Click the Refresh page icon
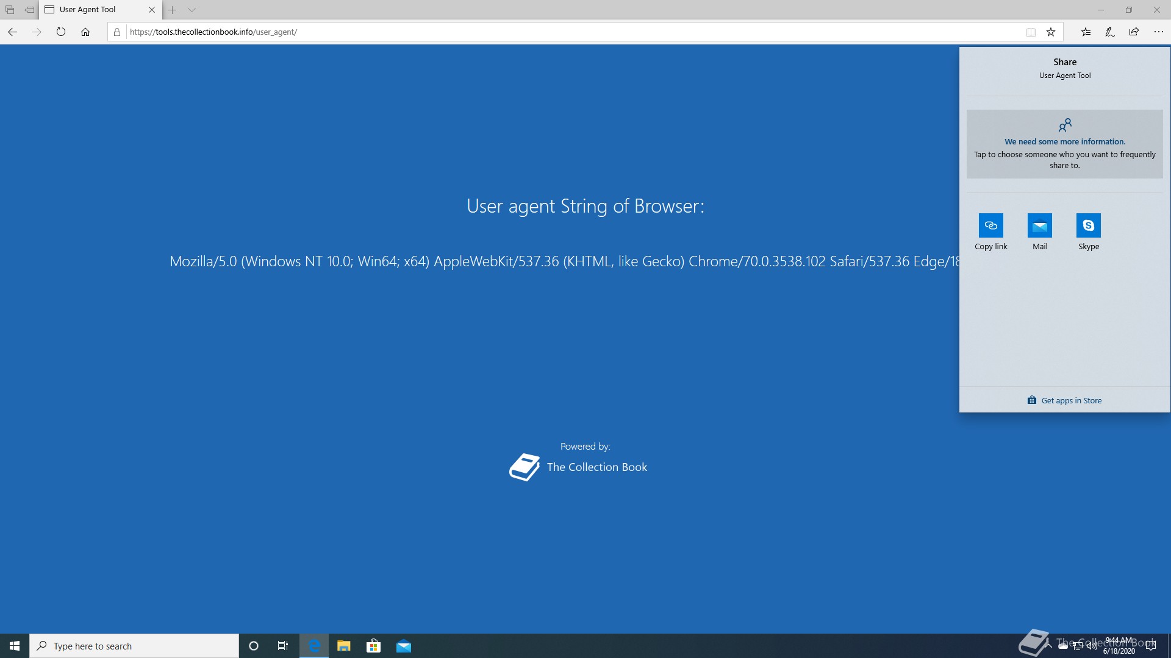Image resolution: width=1171 pixels, height=658 pixels. pyautogui.click(x=60, y=32)
